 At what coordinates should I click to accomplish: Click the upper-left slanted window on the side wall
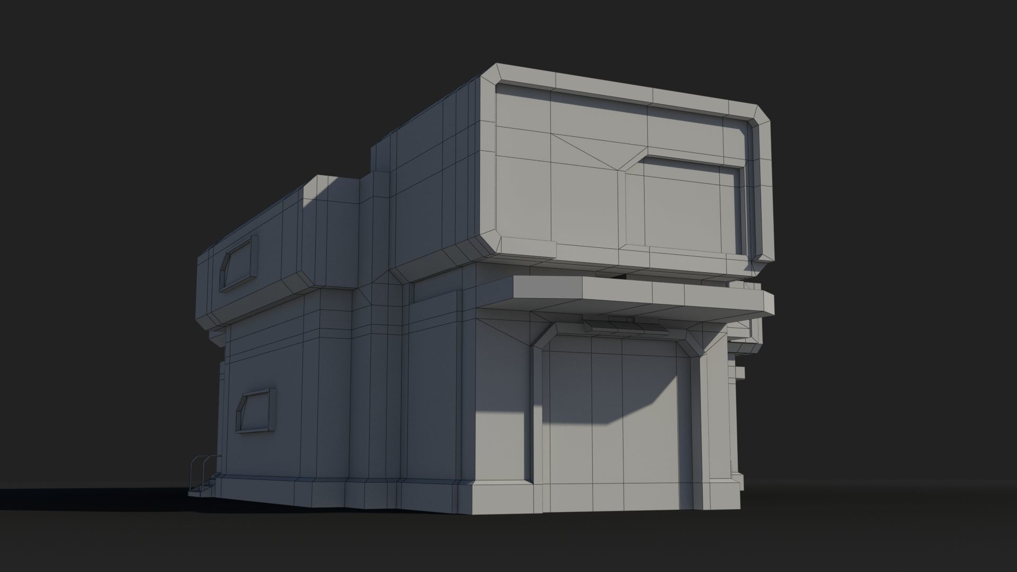[237, 263]
